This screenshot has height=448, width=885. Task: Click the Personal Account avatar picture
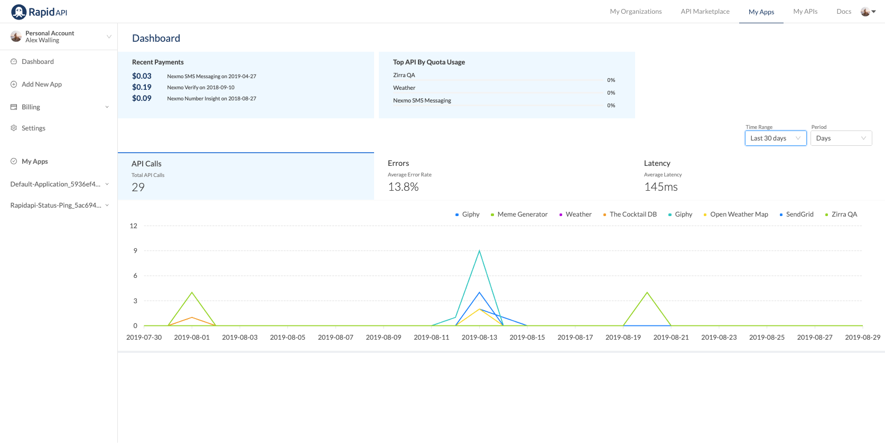tap(16, 36)
